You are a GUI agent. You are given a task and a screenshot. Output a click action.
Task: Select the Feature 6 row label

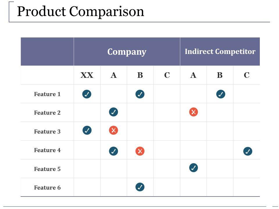(47, 188)
